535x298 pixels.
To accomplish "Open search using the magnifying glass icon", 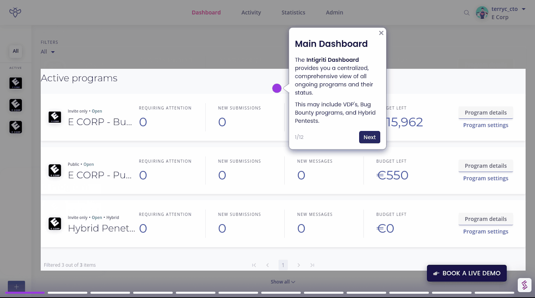I will (466, 13).
